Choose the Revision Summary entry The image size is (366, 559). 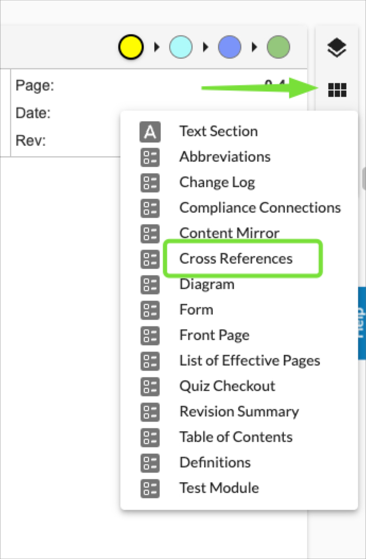[239, 411]
